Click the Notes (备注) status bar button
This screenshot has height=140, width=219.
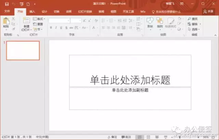click(x=112, y=137)
